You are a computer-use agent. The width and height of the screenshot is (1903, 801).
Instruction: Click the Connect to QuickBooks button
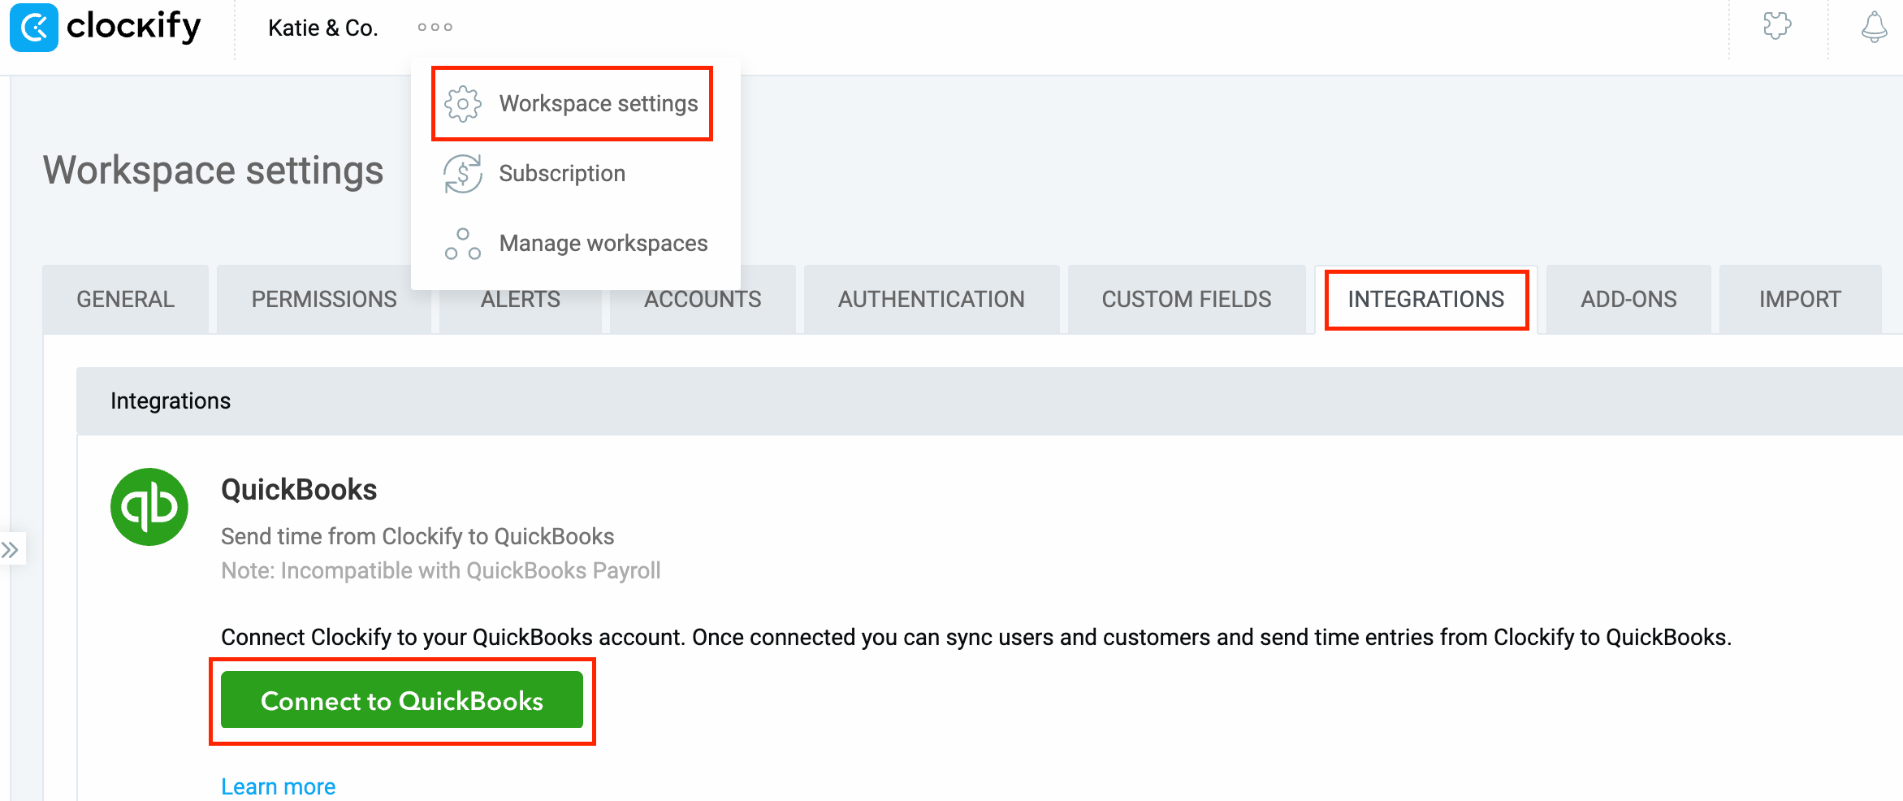(x=402, y=700)
